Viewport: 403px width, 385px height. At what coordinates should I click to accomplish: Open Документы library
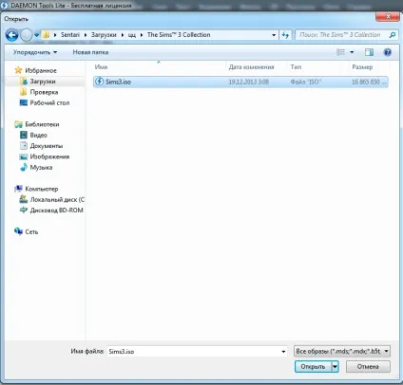(x=47, y=146)
